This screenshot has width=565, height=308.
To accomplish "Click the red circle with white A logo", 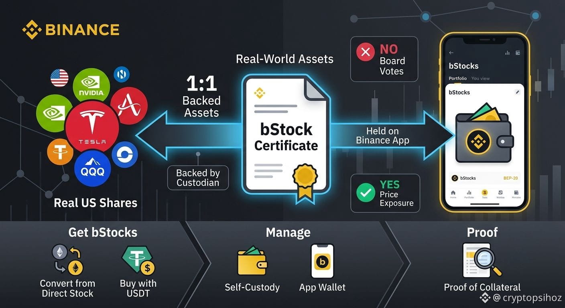I will pos(129,106).
